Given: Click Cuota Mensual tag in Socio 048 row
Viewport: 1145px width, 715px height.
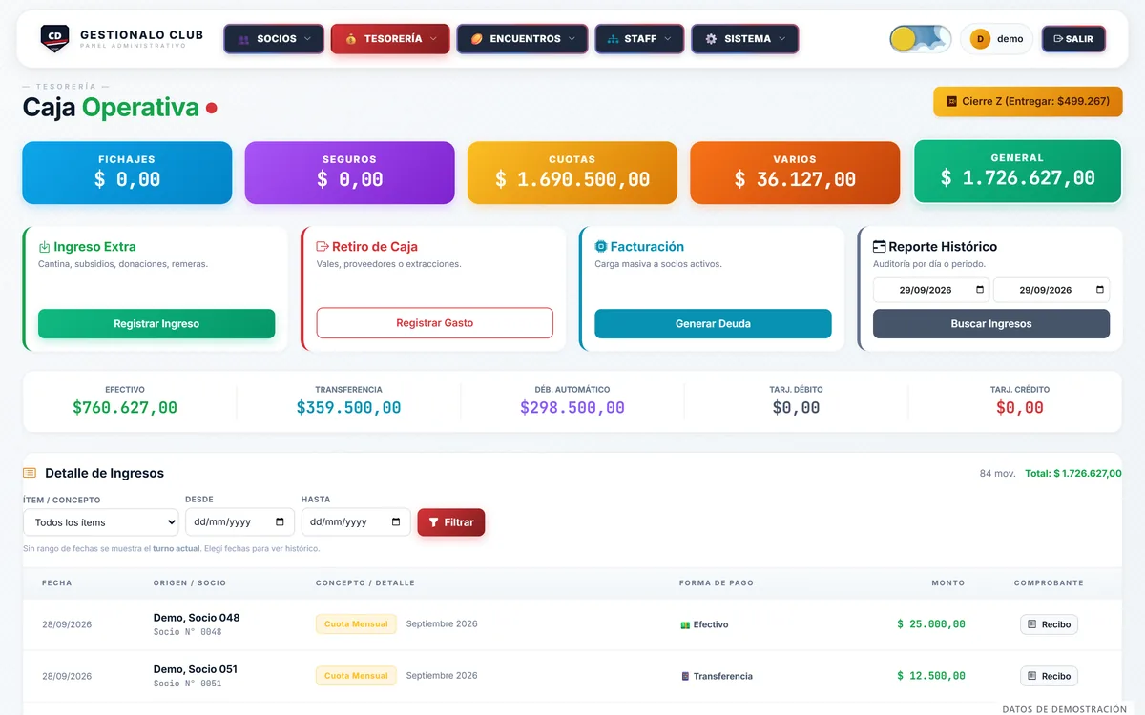Looking at the screenshot, I should (x=356, y=624).
